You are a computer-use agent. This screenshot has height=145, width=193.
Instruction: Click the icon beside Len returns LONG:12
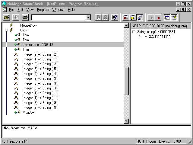[x=17, y=44]
